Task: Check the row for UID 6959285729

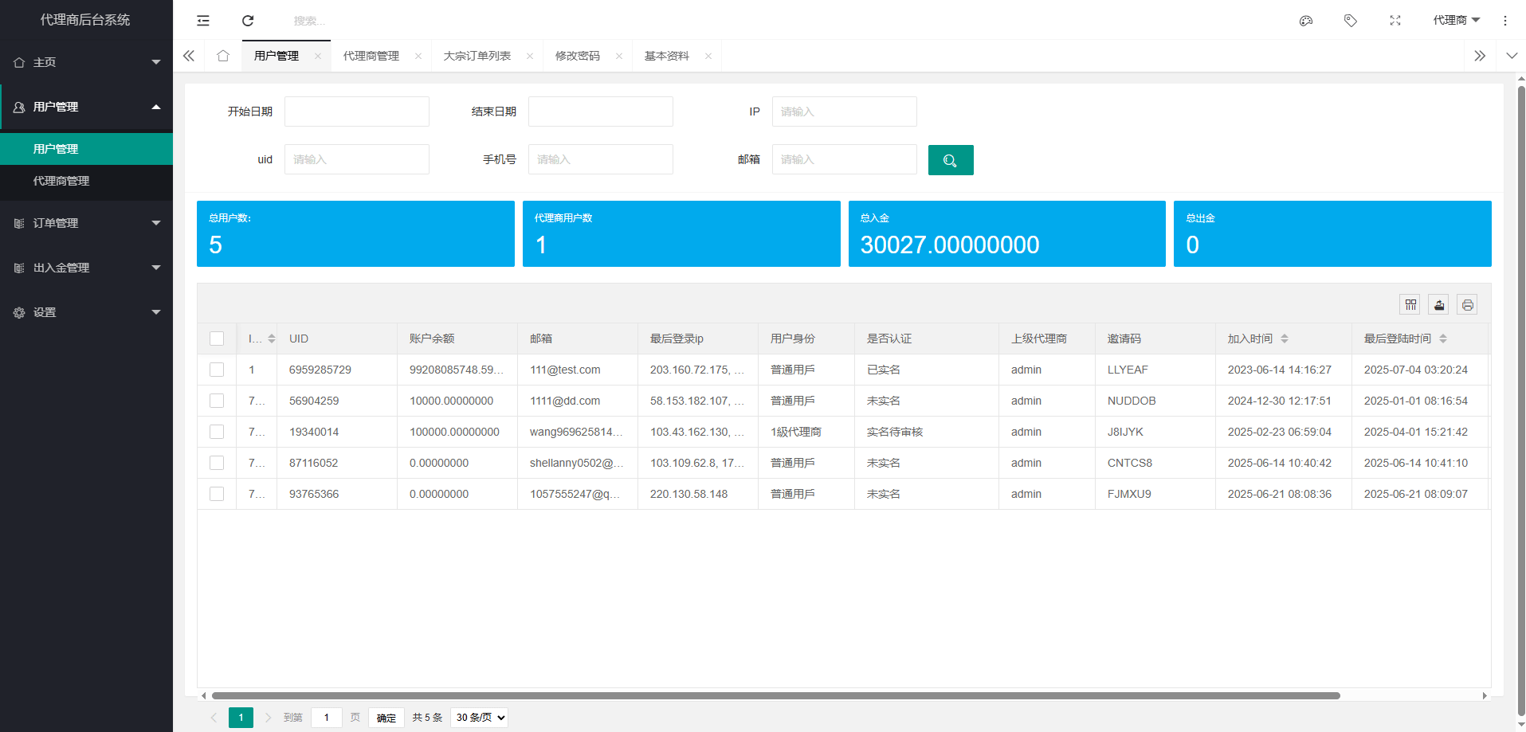Action: click(x=217, y=370)
